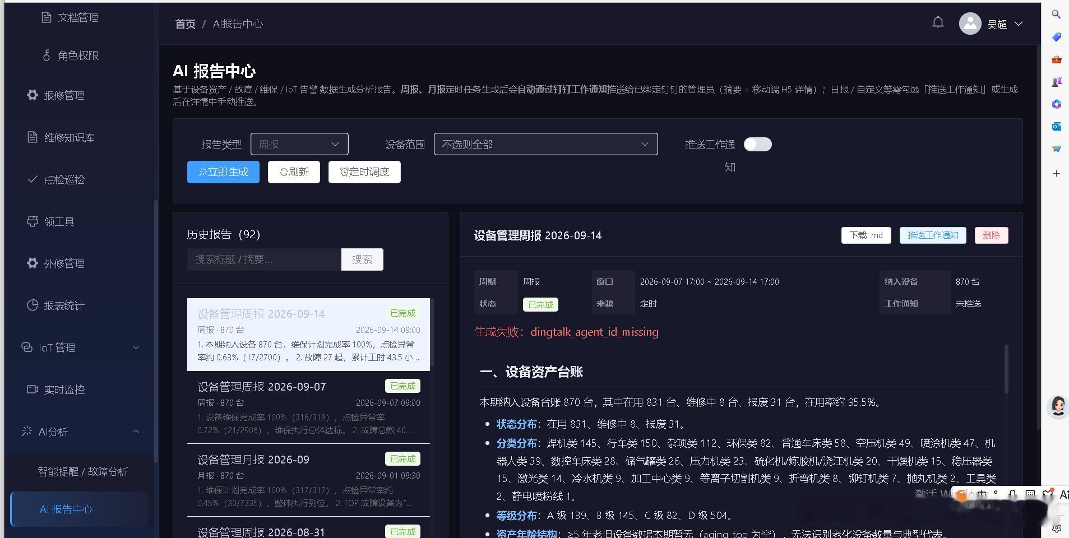Click the 分类分布 highlighted text
The image size is (1069, 538).
[516, 443]
